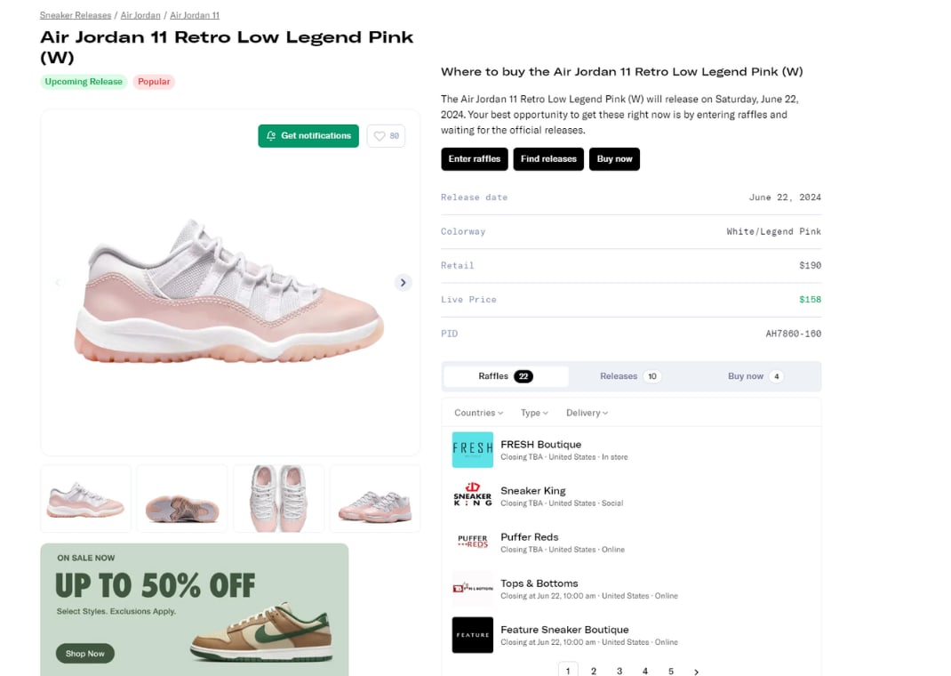Click the Shop Now ad button
The height and width of the screenshot is (676, 951).
click(85, 654)
